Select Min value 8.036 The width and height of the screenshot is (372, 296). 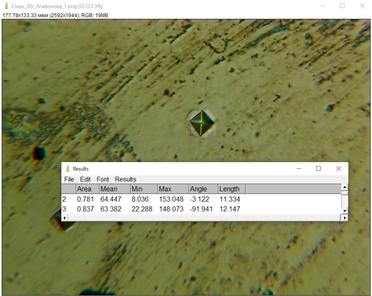(140, 199)
